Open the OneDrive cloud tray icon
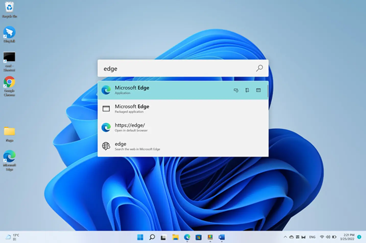The height and width of the screenshot is (243, 366). click(x=291, y=237)
